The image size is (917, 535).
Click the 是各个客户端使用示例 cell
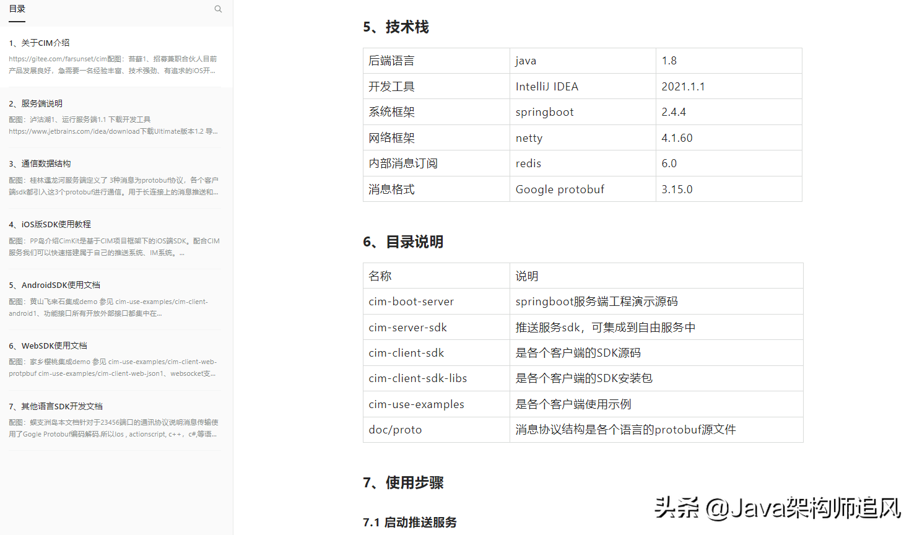coord(656,404)
